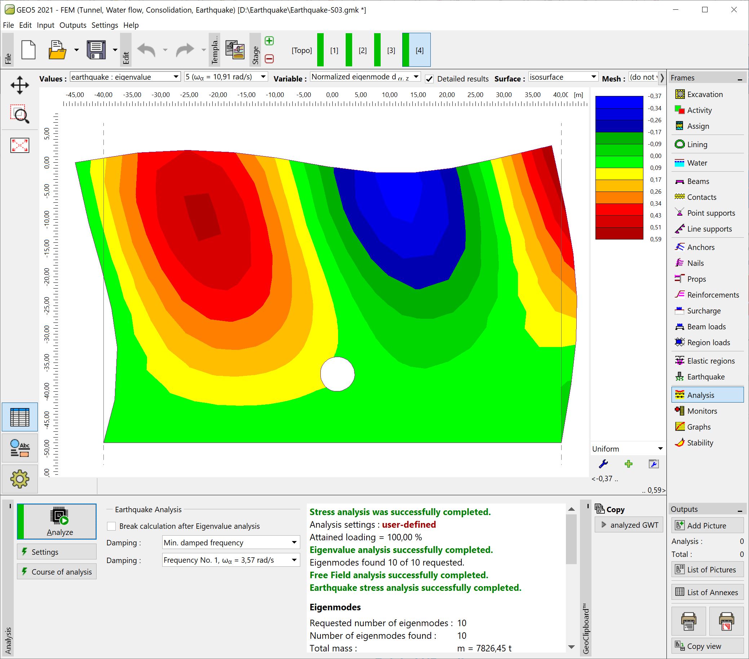The width and height of the screenshot is (749, 659).
Task: Click the Templates copy icon
Action: pos(235,50)
